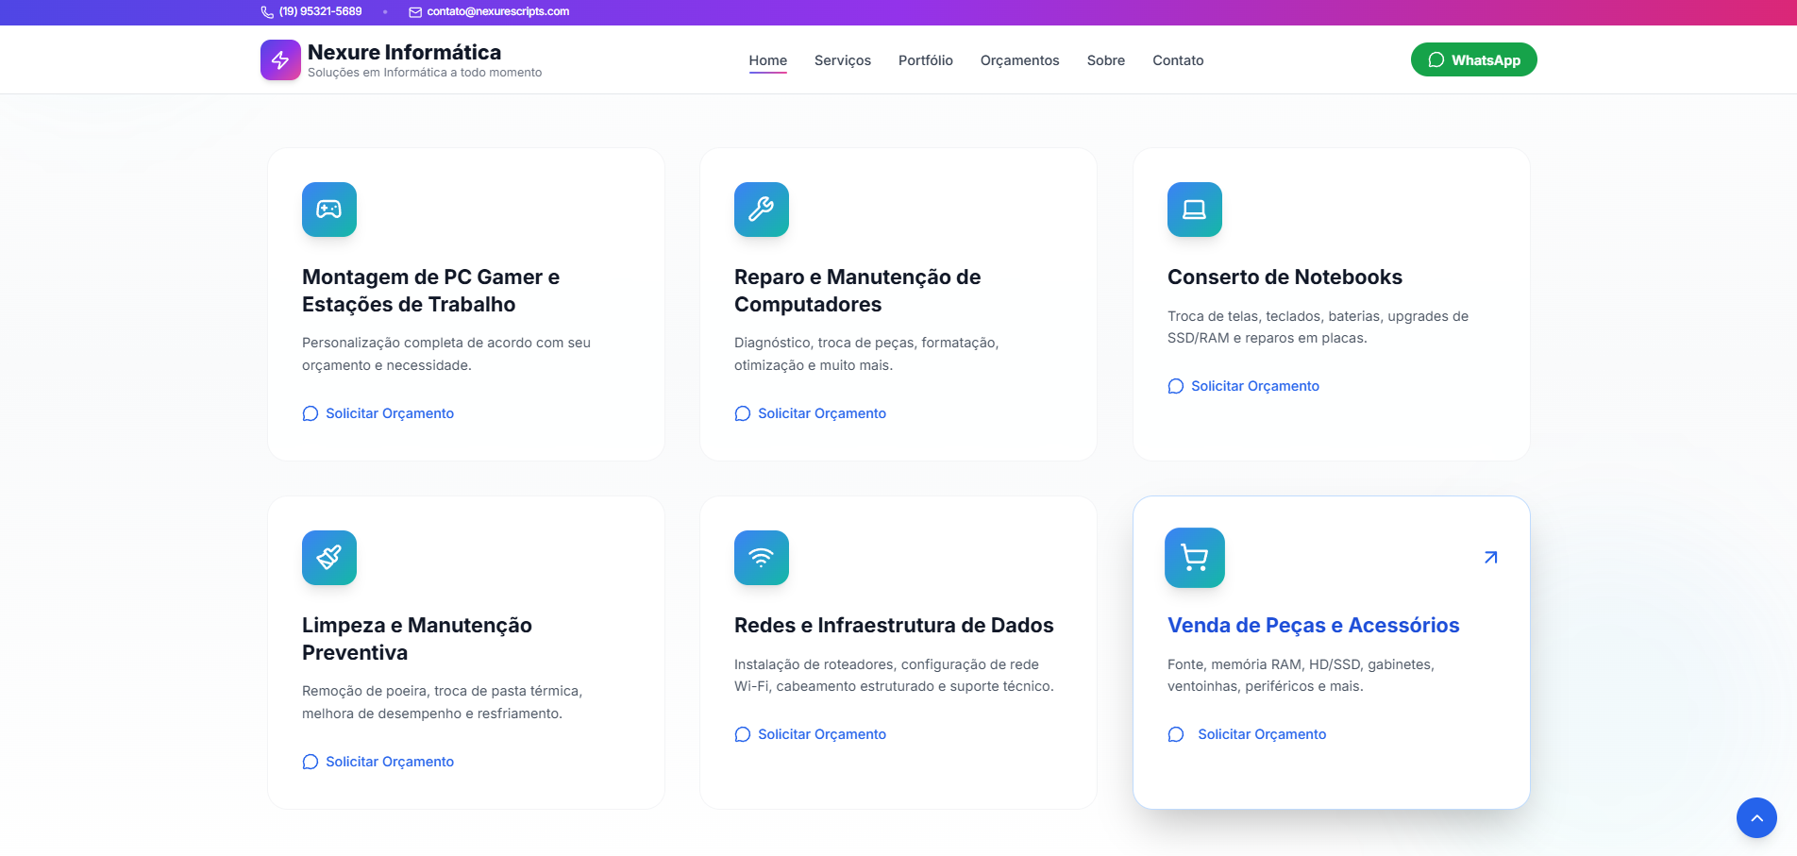Click Solicitar Orçamento text under Redes e Infraestrutura
The image size is (1797, 856).
(x=822, y=734)
